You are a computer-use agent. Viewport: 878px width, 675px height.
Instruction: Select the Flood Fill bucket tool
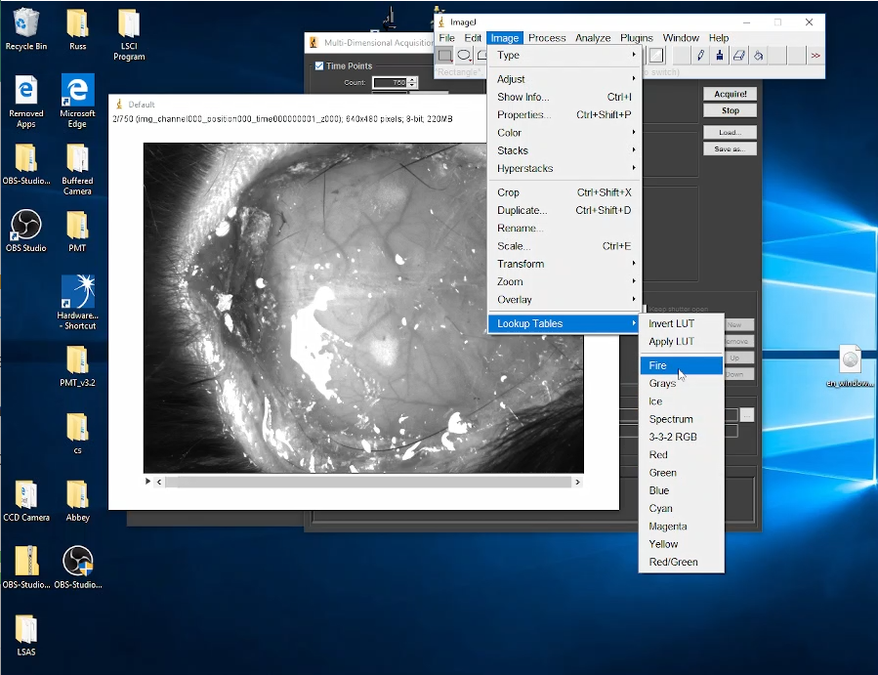tap(759, 56)
